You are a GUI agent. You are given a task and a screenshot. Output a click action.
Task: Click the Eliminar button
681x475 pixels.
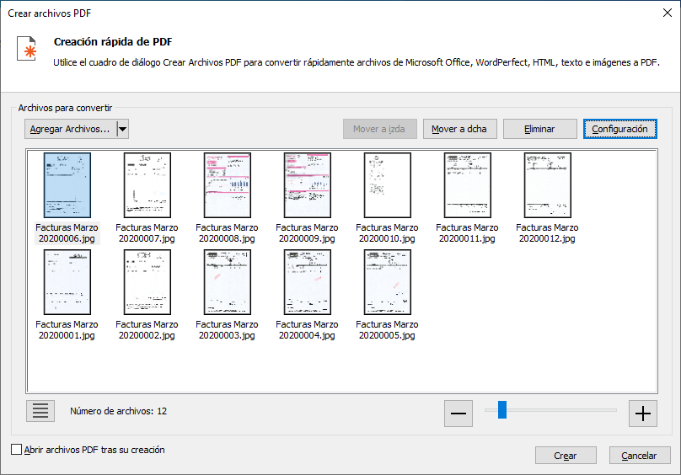539,129
